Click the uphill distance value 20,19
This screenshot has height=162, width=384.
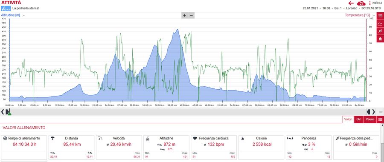53,156
